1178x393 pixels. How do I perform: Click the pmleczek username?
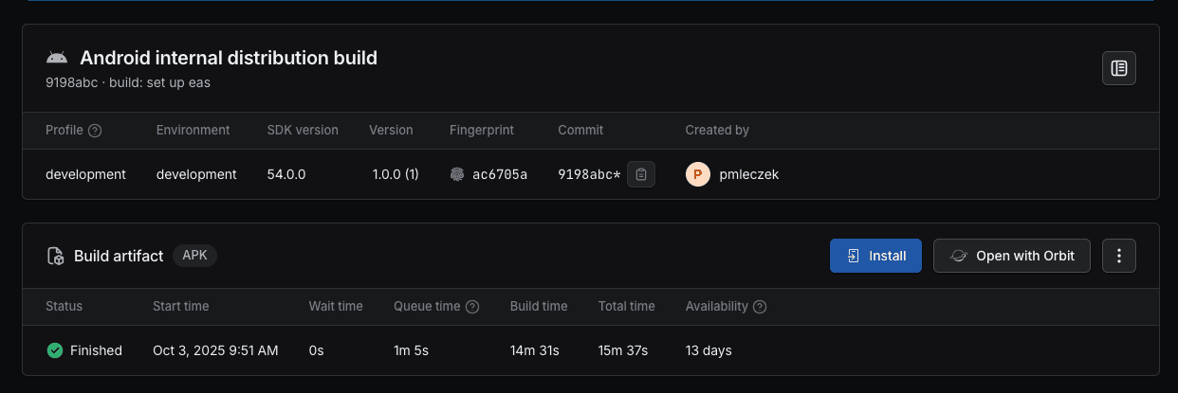tap(749, 174)
